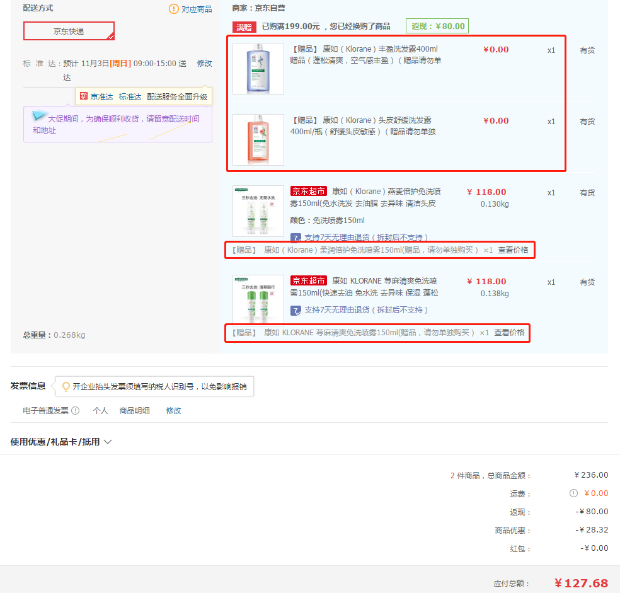
Task: Click the 头皮舒缓洗发露 gift title
Action: click(x=362, y=126)
